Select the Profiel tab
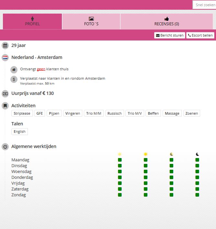 pos(32,21)
